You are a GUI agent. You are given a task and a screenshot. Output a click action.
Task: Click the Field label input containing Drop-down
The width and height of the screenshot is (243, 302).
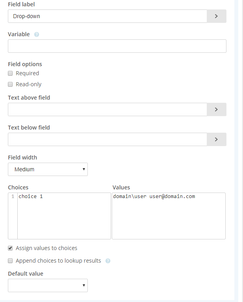pyautogui.click(x=107, y=17)
